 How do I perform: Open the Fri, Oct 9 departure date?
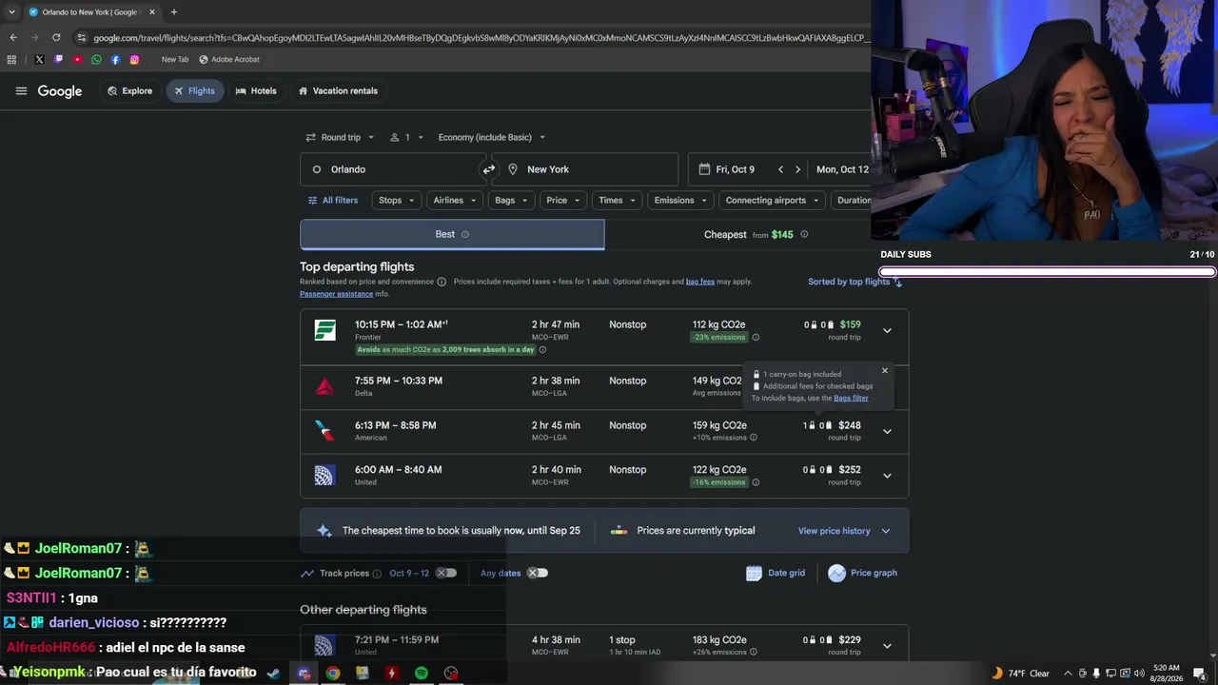735,169
